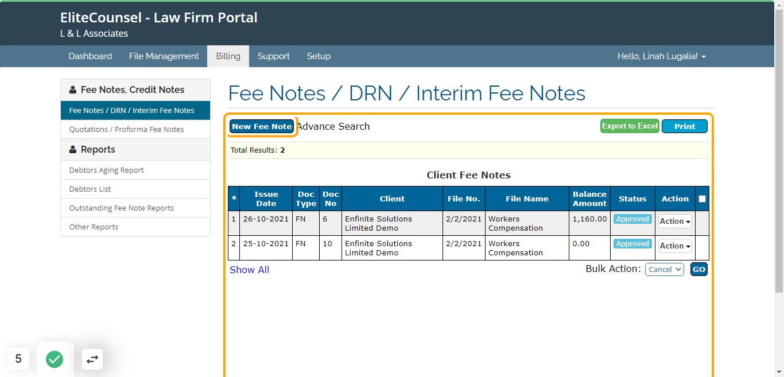Open Advance Search
Viewport: 784px width, 377px height.
tap(333, 126)
